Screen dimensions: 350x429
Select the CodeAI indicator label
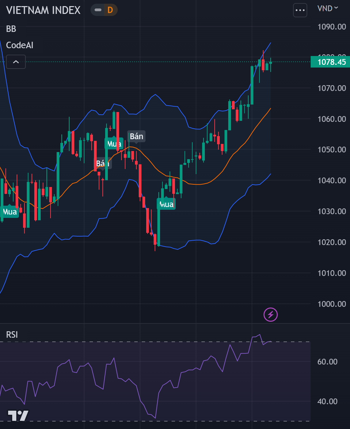[x=20, y=45]
